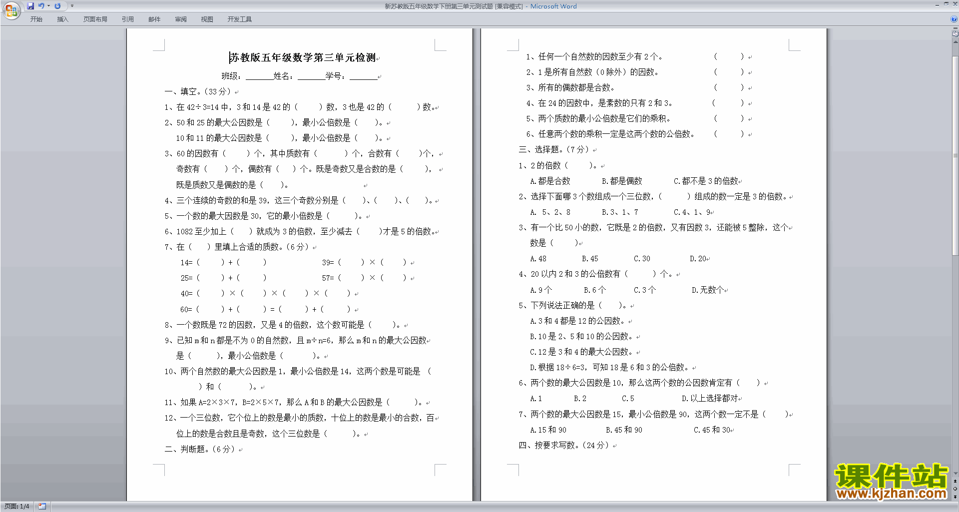
Task: Open the 开始 ribbon tab
Action: click(36, 19)
